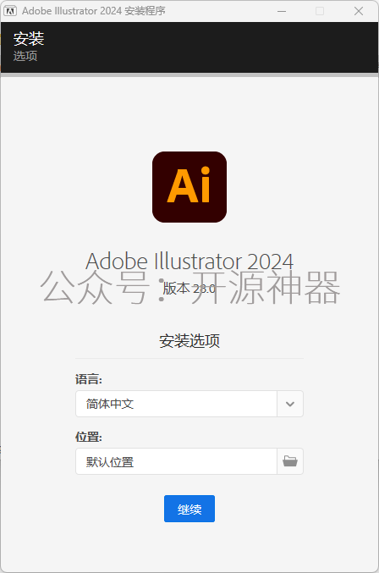
Task: Click the 语言: label
Action: pos(89,379)
